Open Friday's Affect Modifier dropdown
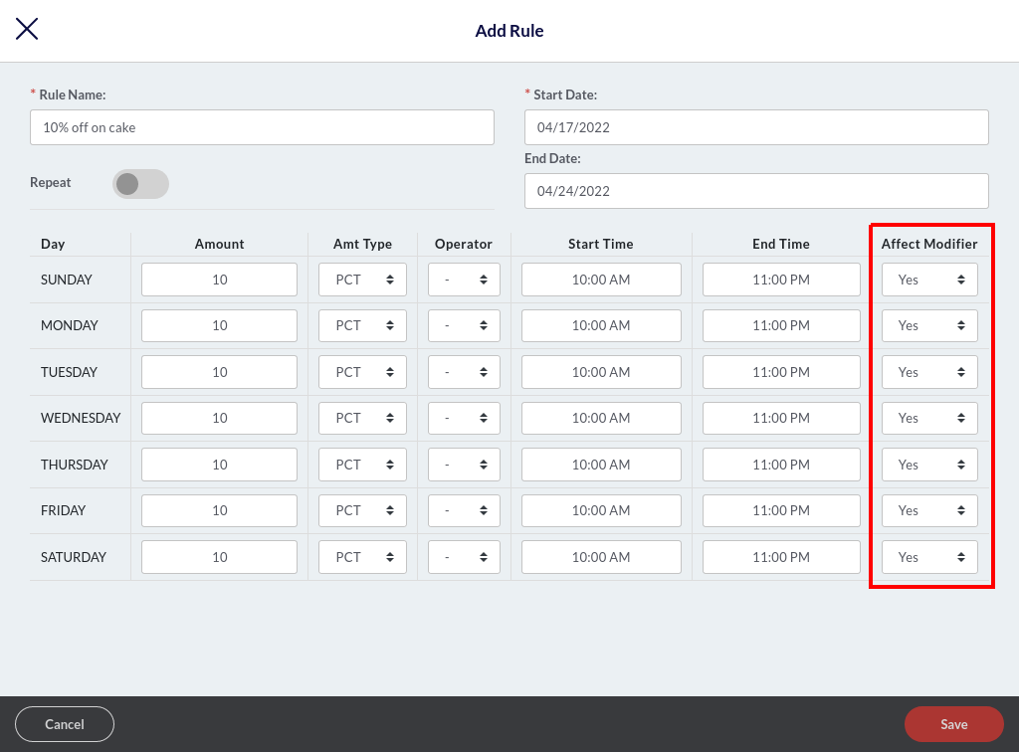This screenshot has width=1019, height=752. pyautogui.click(x=929, y=510)
